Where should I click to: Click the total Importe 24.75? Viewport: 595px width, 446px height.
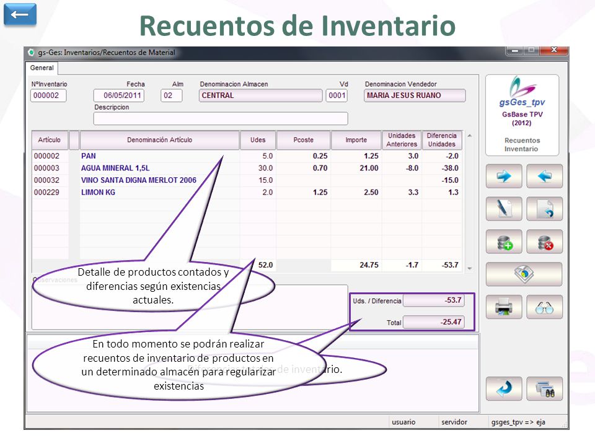pyautogui.click(x=369, y=265)
